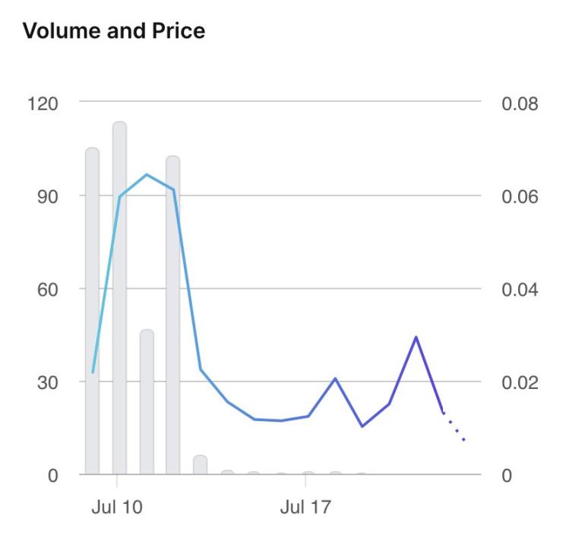This screenshot has width=566, height=538.
Task: Click the 90 volume axis label
Action: pyautogui.click(x=49, y=196)
